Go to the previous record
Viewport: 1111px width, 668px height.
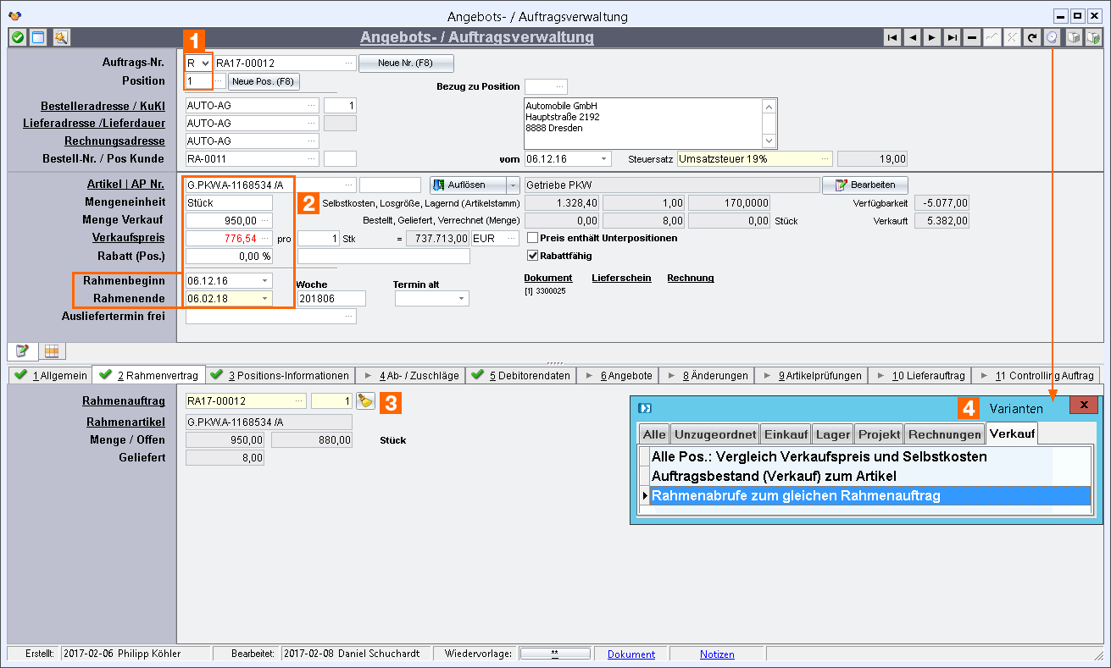(x=912, y=37)
